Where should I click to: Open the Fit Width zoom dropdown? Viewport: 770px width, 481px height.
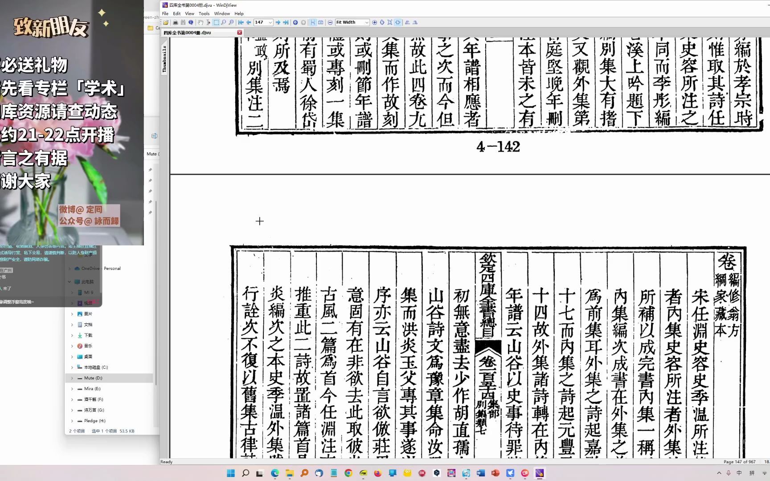[x=367, y=22]
